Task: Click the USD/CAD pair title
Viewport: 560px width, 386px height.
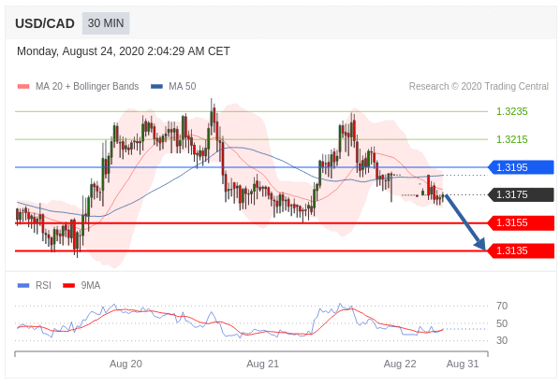Action: point(45,23)
